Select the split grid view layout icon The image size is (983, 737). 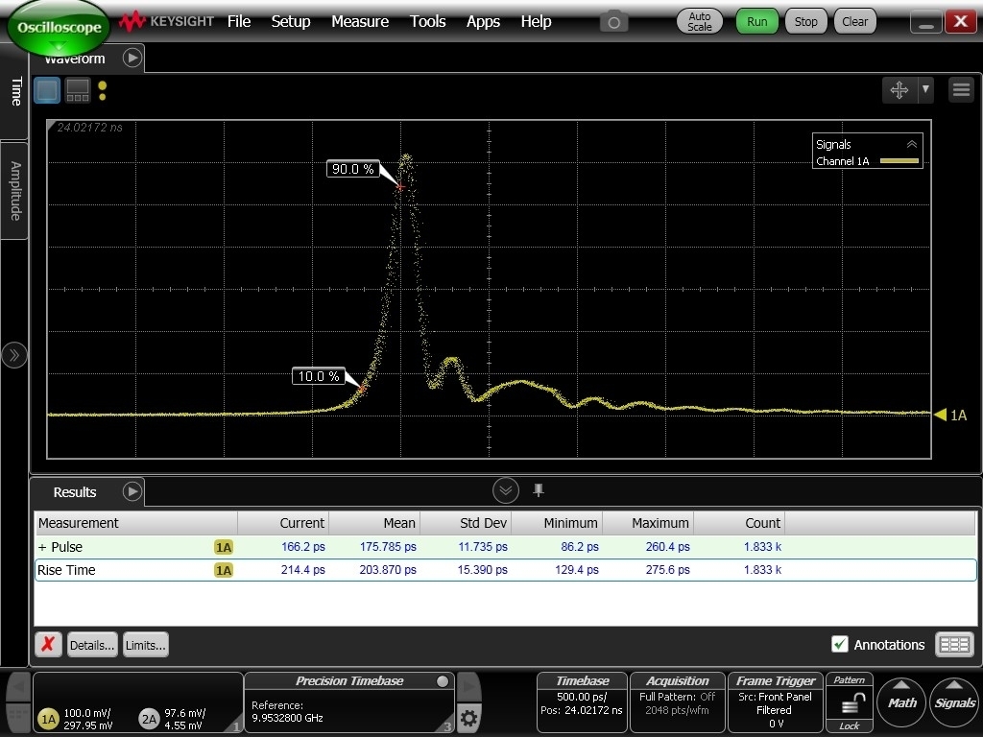point(78,91)
